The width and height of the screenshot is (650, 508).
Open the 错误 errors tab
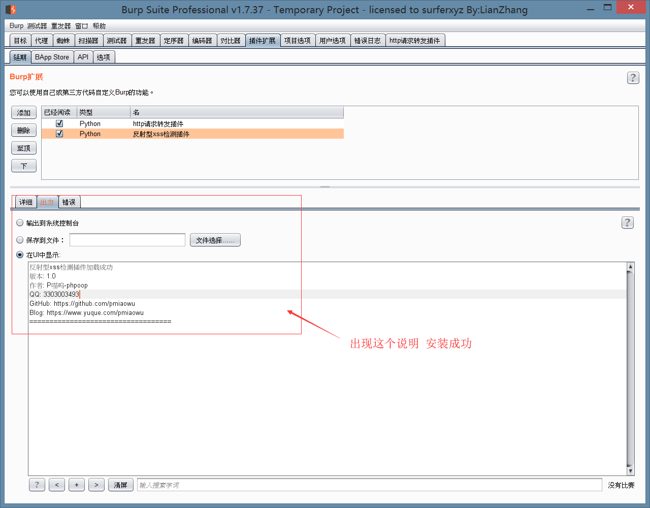pyautogui.click(x=69, y=202)
